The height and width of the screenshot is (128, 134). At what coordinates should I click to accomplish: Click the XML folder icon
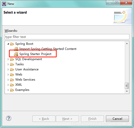tap(12, 85)
